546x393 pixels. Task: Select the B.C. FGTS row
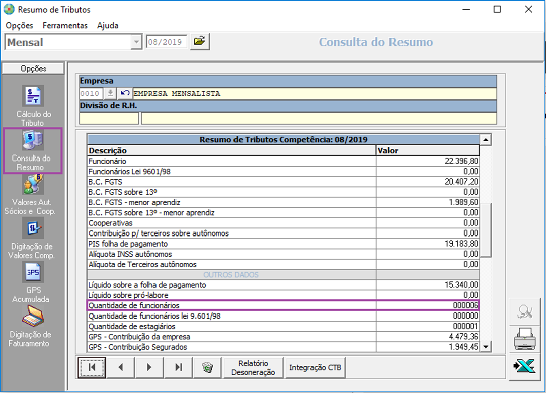pos(283,182)
